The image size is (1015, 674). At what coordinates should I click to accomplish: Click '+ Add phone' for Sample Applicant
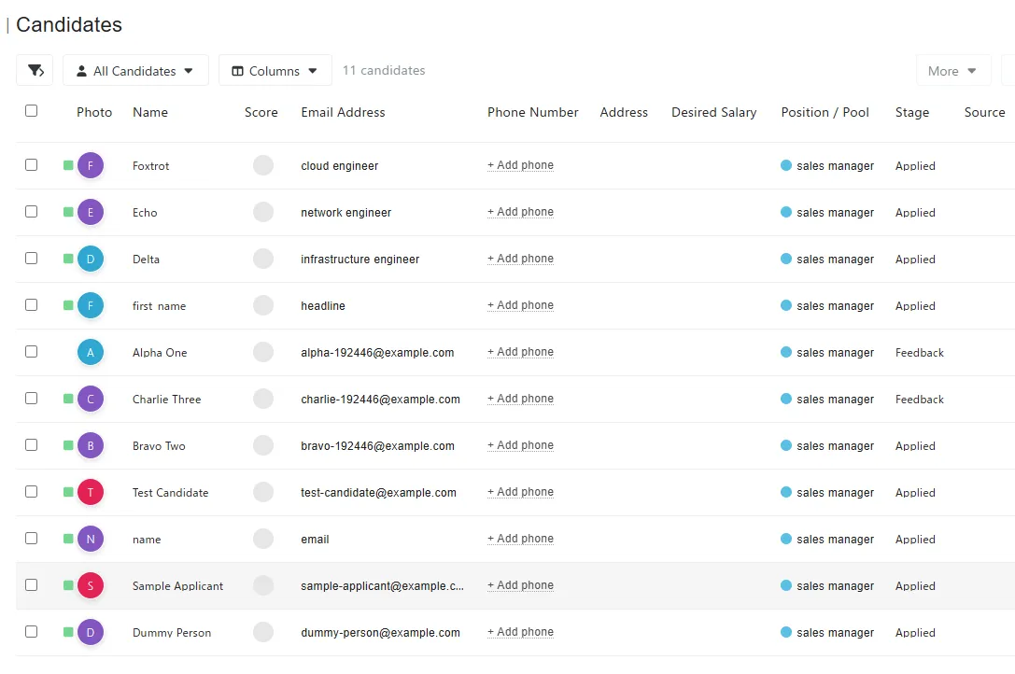(520, 584)
